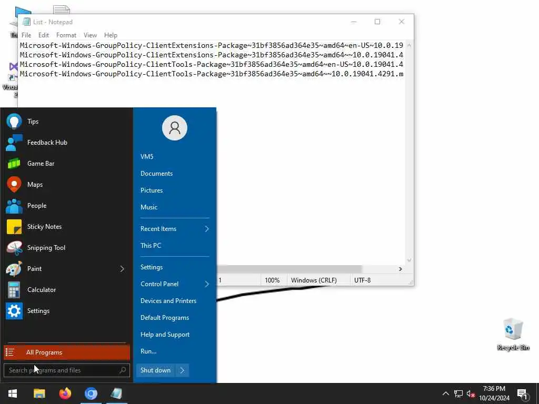Viewport: 539px width, 404px height.
Task: Open the Maps app icon
Action: point(14,185)
